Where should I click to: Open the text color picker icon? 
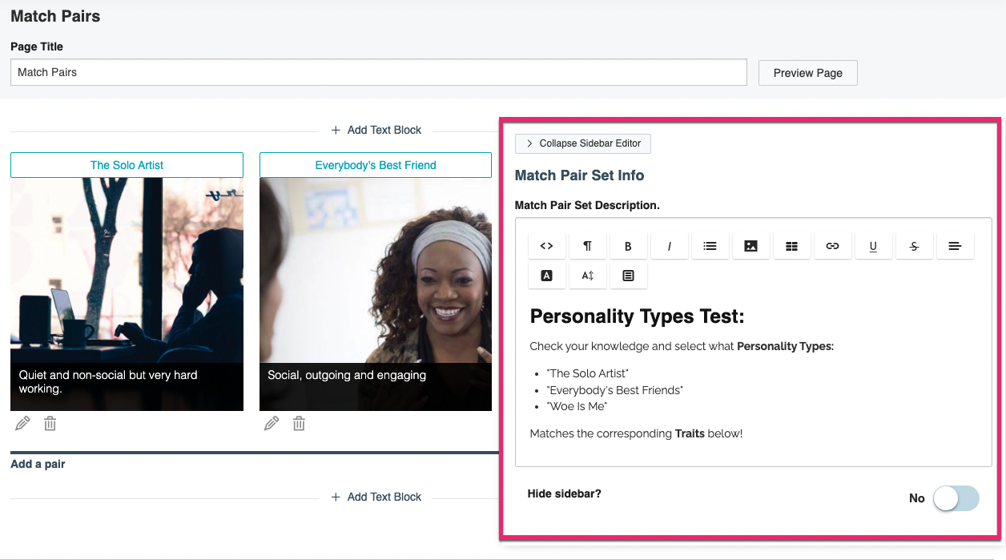tap(547, 275)
